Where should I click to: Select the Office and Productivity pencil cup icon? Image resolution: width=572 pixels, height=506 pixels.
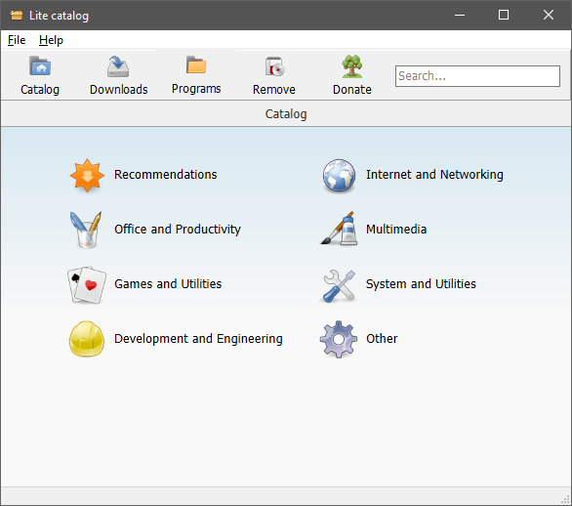tap(86, 230)
